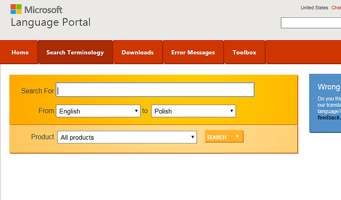Image resolution: width=341 pixels, height=200 pixels.
Task: Click the site search box at top right
Action: 311,23
